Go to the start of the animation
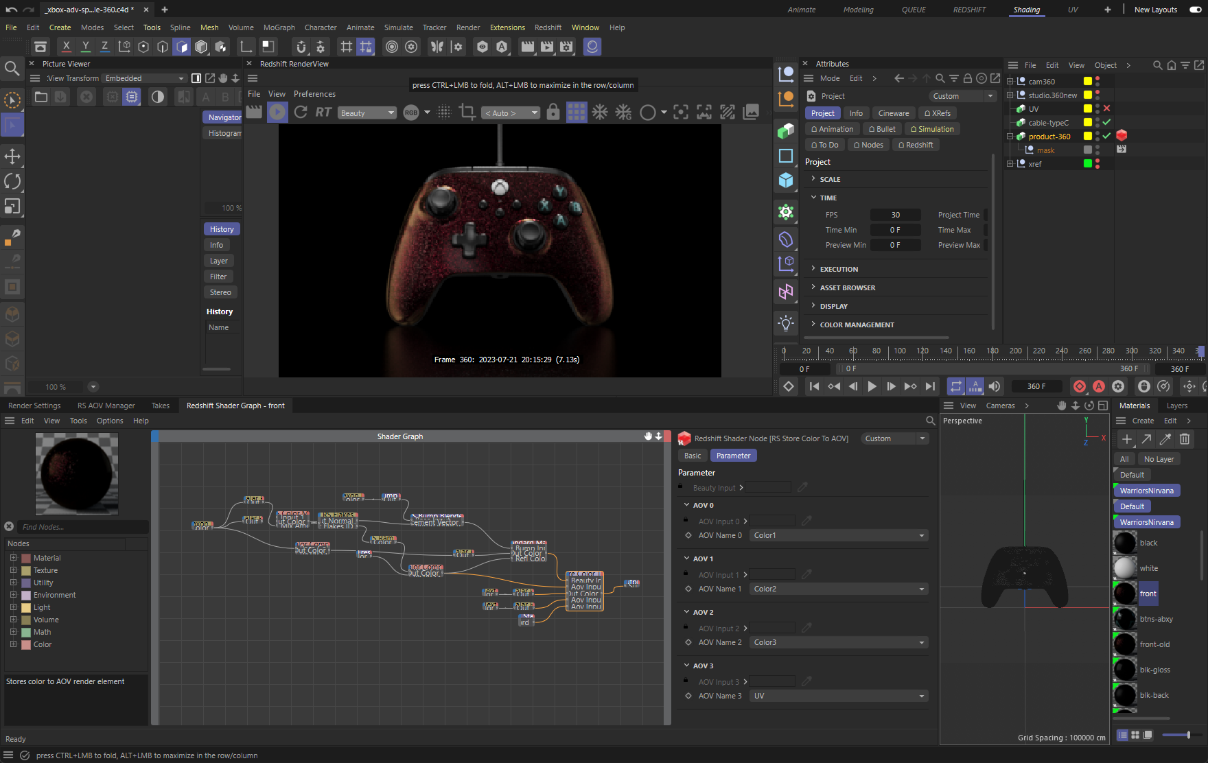 click(x=814, y=386)
